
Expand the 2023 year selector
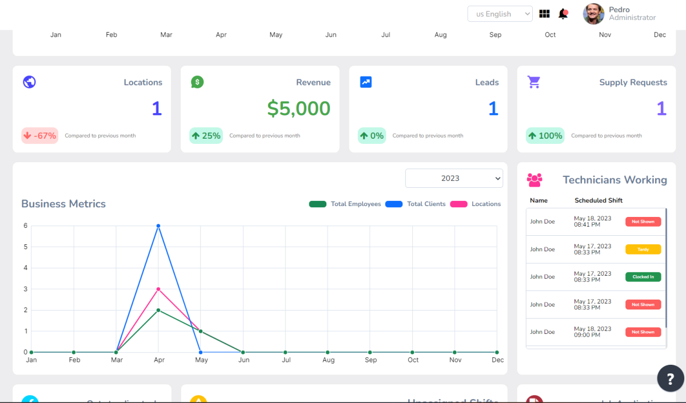(x=454, y=178)
